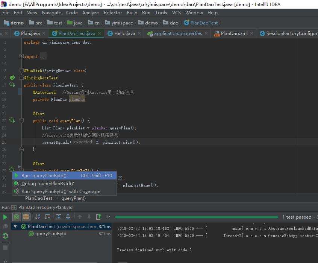
Task: Open the Navigate menu
Action: coord(51,13)
